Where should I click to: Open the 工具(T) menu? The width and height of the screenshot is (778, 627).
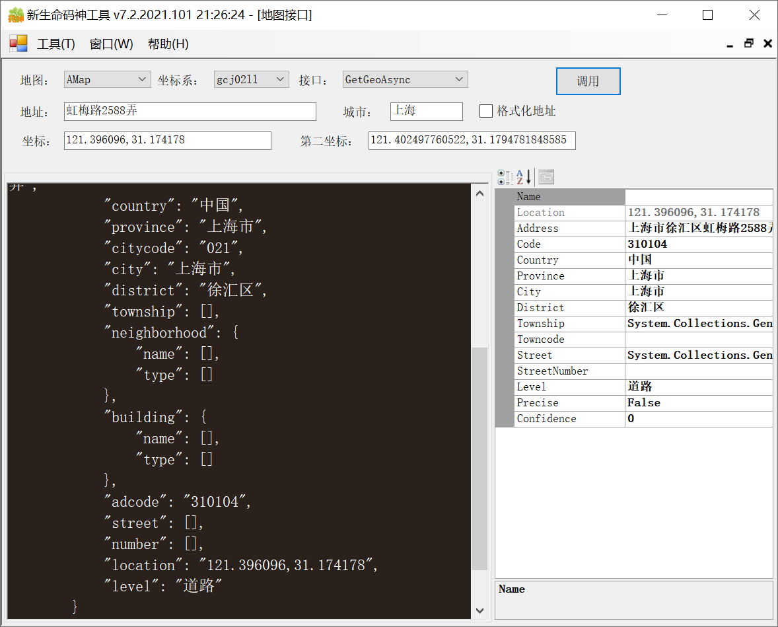[x=56, y=44]
